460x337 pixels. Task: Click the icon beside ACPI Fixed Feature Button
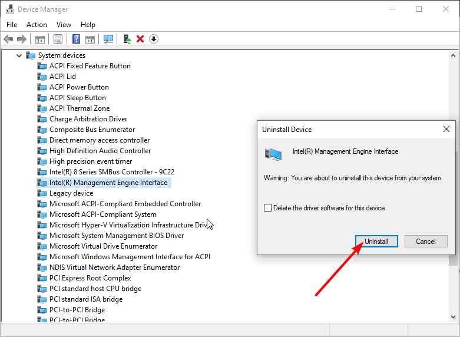pos(42,66)
